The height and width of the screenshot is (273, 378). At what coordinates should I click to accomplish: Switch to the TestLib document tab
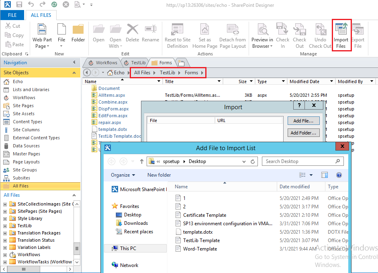point(135,63)
